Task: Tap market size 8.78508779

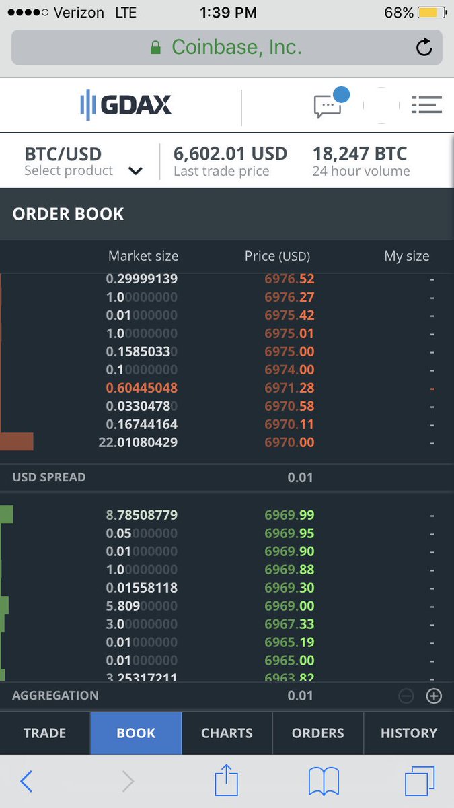Action: coord(142,515)
